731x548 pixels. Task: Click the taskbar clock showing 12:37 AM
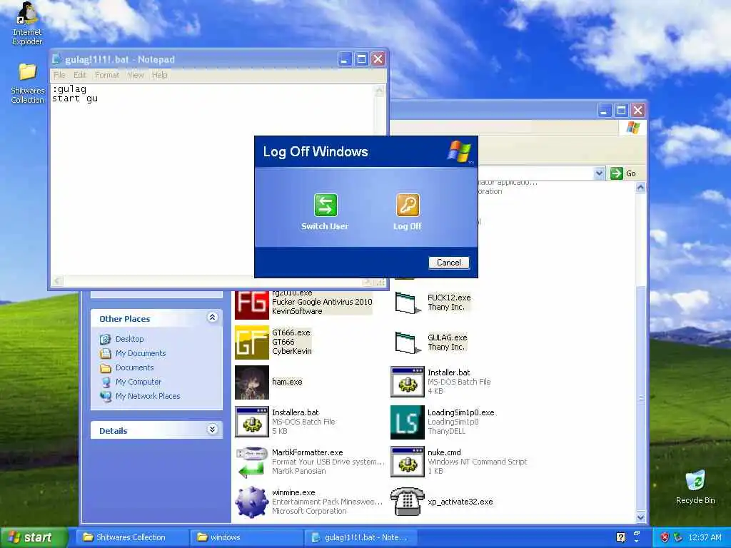click(705, 537)
